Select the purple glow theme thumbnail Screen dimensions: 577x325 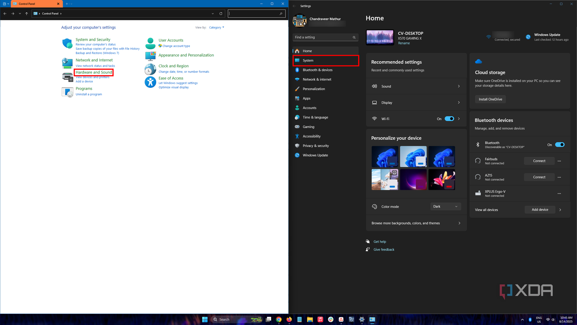click(x=413, y=179)
